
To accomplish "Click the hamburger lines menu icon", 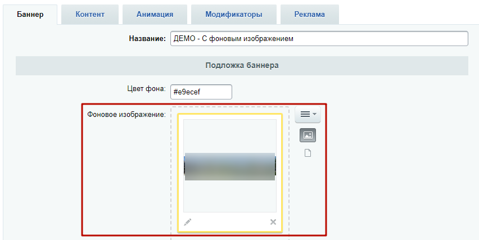I will pyautogui.click(x=305, y=114).
